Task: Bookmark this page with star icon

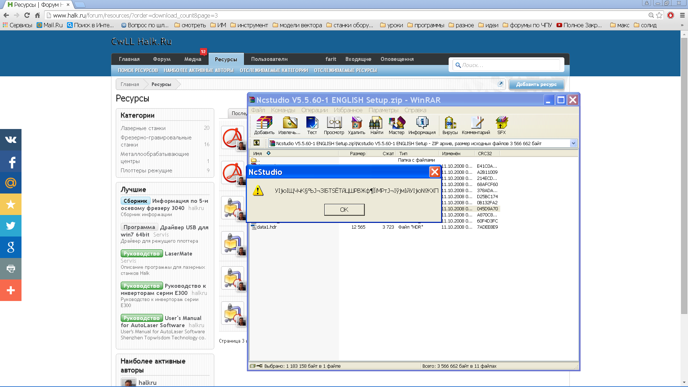Action: [659, 15]
